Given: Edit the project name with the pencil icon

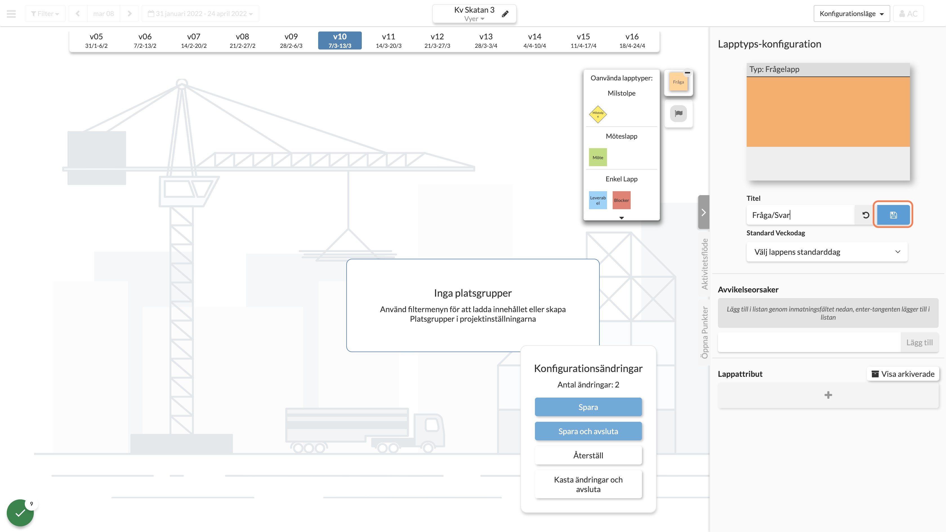Looking at the screenshot, I should click(505, 14).
